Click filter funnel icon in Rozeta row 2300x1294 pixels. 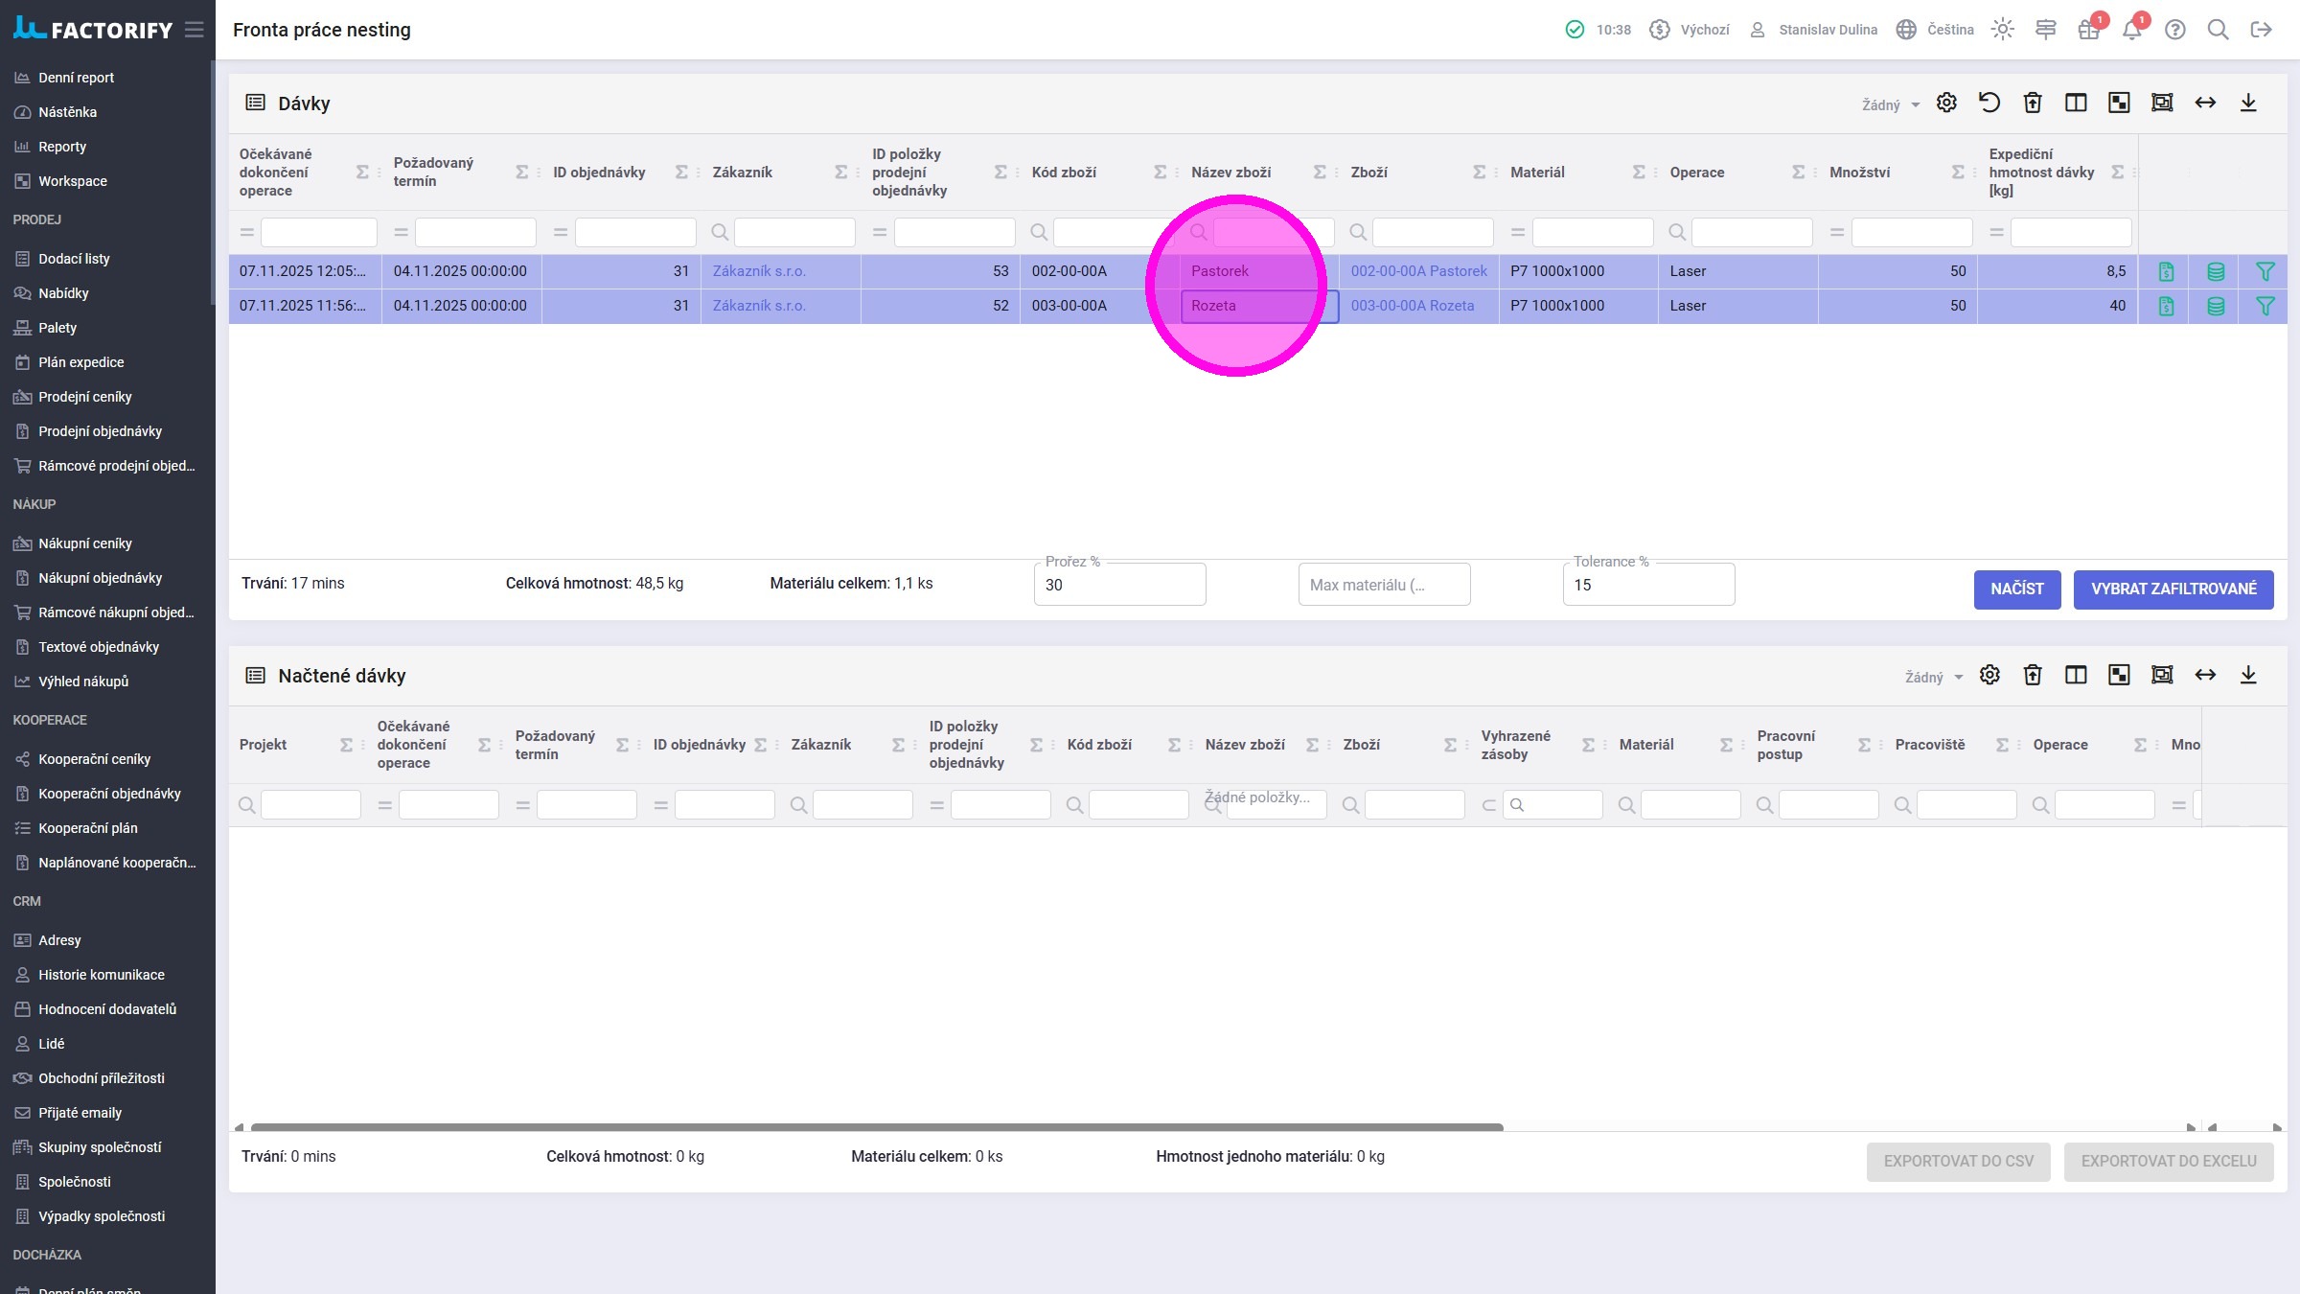(2265, 306)
